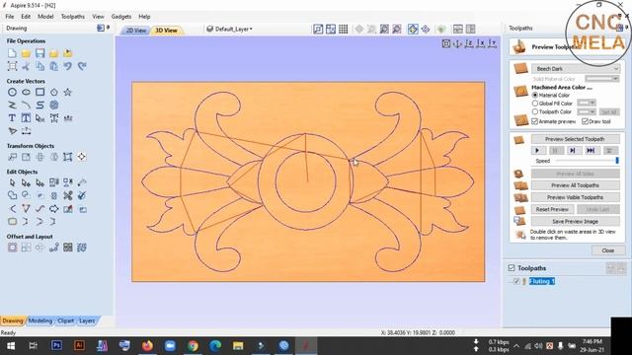Open the Toolpaths menu

[x=72, y=17]
